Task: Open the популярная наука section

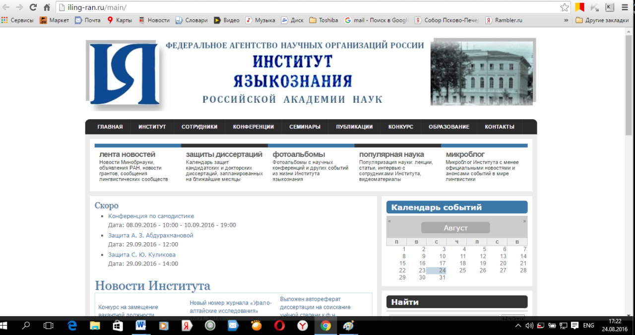Action: tap(391, 154)
